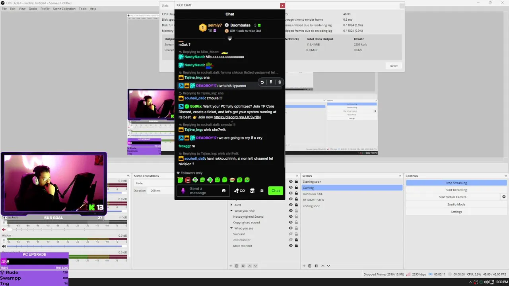Select the Gaming scene
This screenshot has width=509, height=286.
352,187
